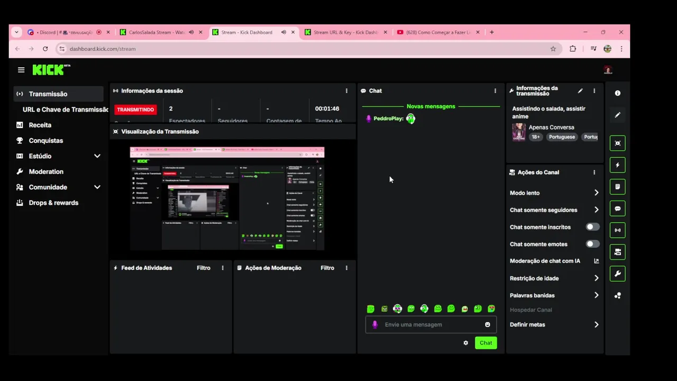The image size is (677, 381).
Task: Toggle the document widget icon in the right sidebar
Action: [617, 187]
